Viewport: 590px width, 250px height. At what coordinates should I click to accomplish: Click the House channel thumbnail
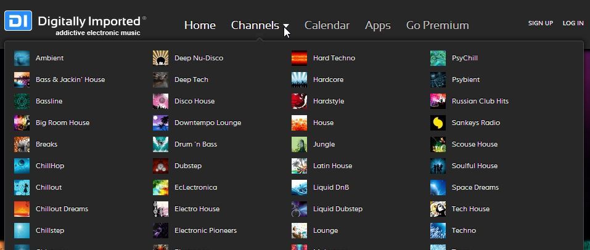pyautogui.click(x=299, y=123)
